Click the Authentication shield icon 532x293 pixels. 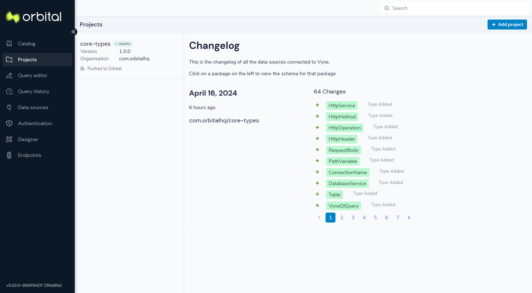9,123
